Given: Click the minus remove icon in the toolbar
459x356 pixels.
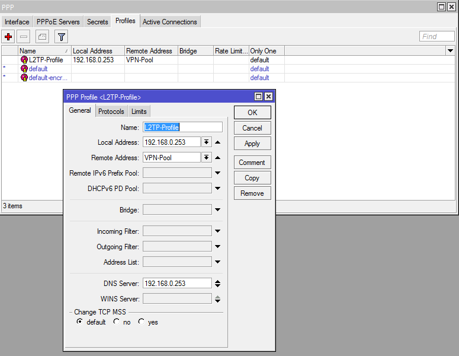Looking at the screenshot, I should pyautogui.click(x=24, y=37).
